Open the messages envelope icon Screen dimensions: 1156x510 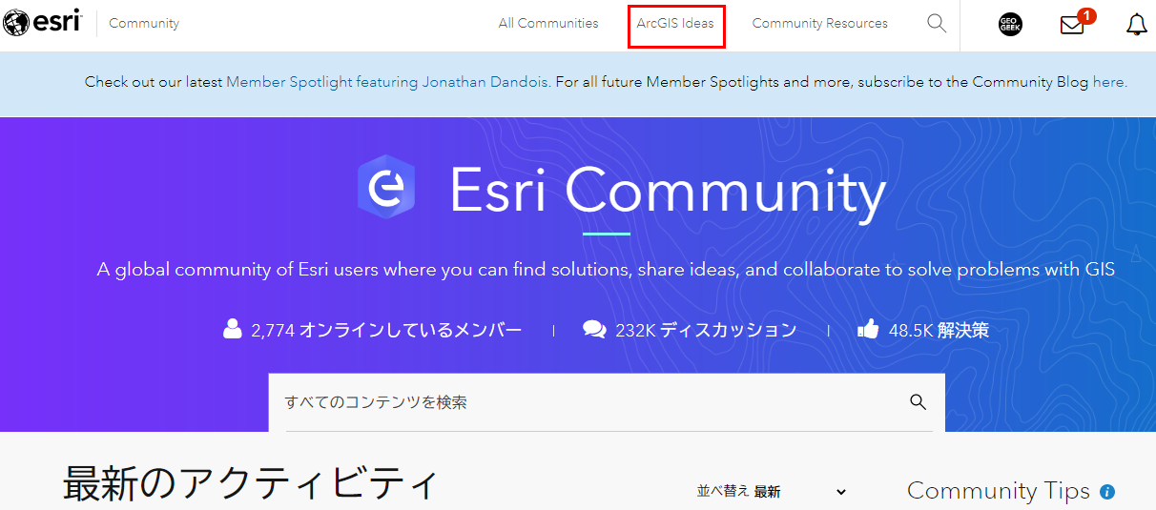pyautogui.click(x=1073, y=25)
